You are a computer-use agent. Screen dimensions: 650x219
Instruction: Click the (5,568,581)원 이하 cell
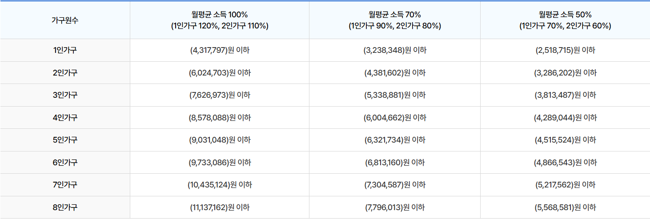point(565,207)
